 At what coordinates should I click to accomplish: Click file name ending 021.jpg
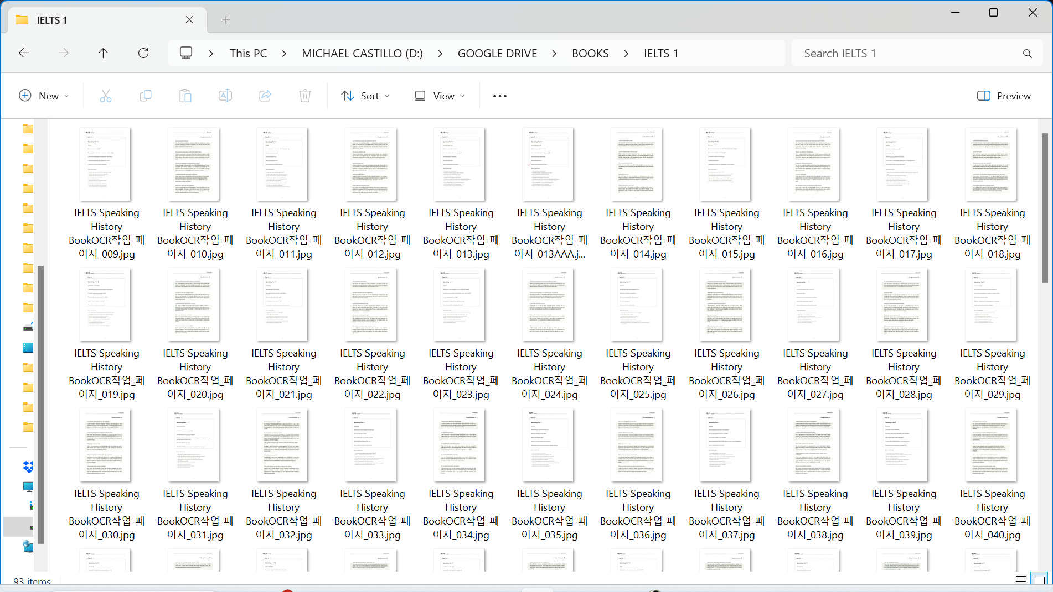pos(284,374)
